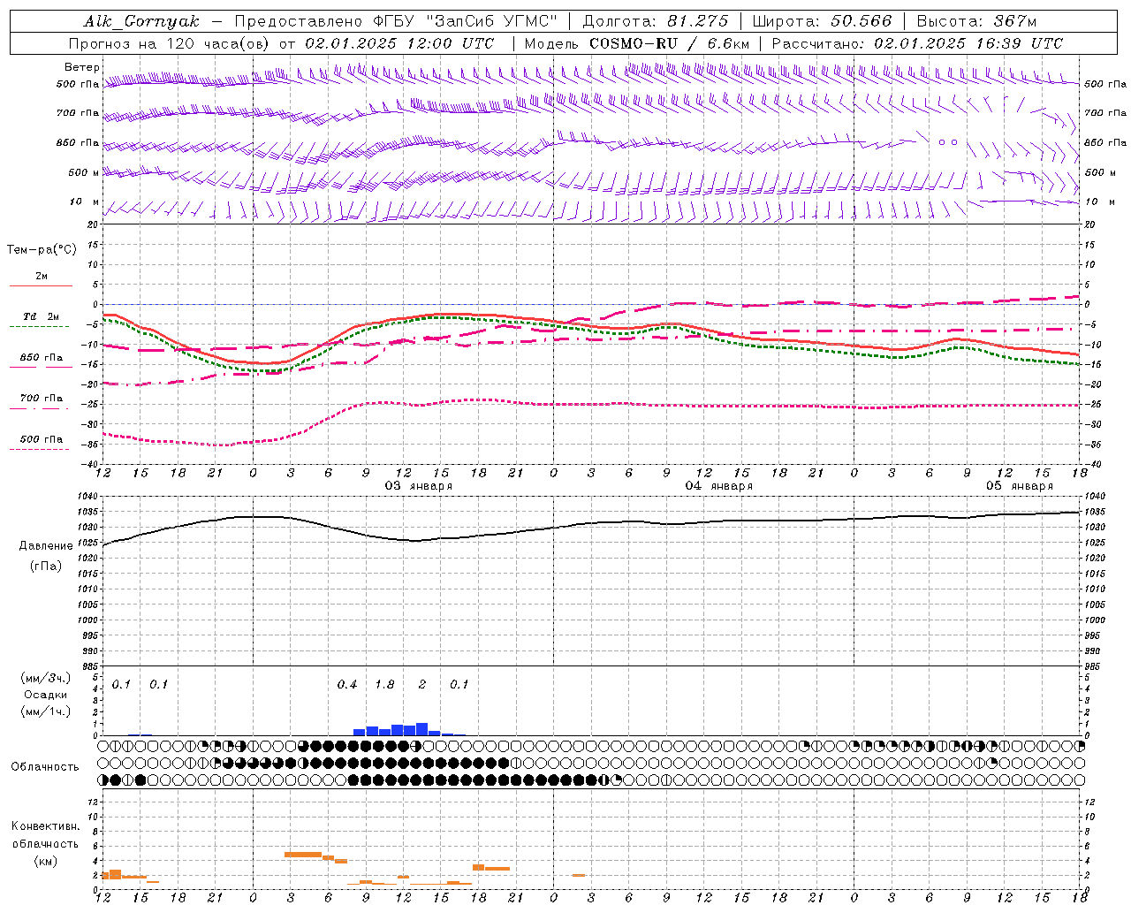This screenshot has height=905, width=1131.
Task: Click the station name Alk_Gornyak
Action: click(141, 21)
